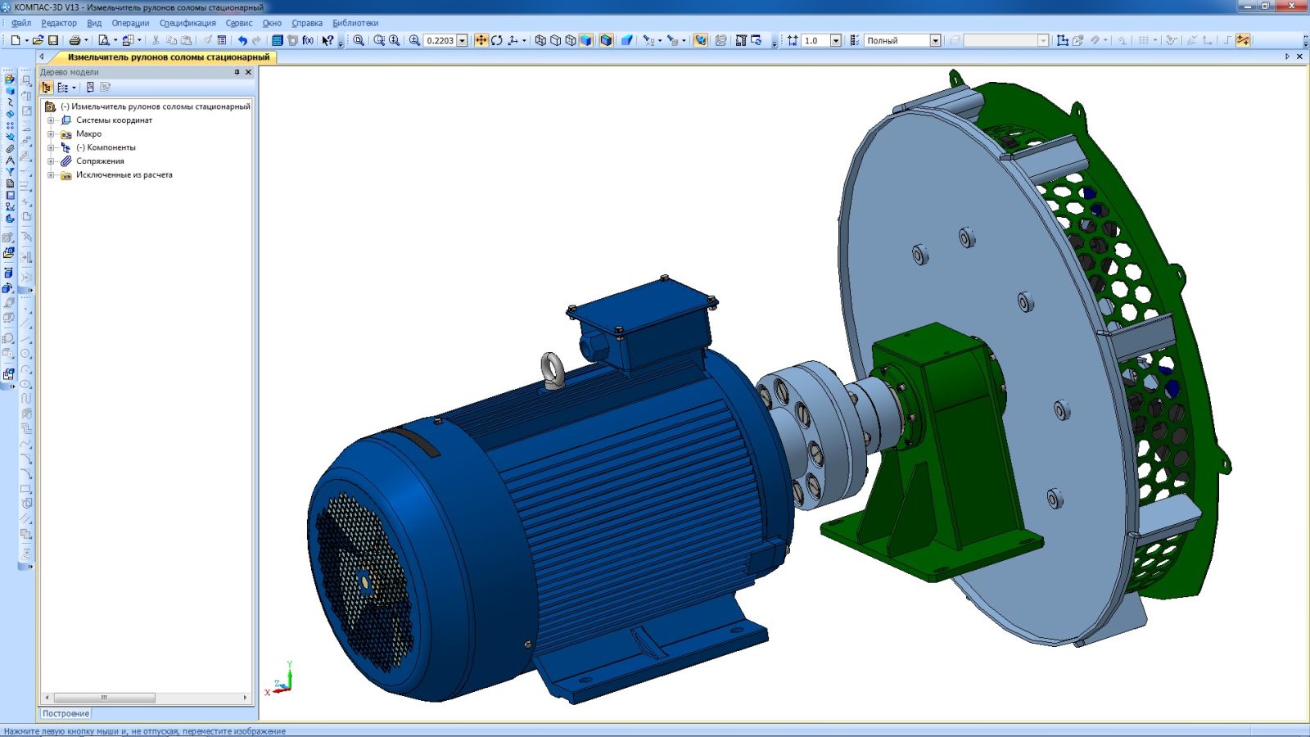Click the Save document icon
This screenshot has height=737, width=1310.
point(53,40)
